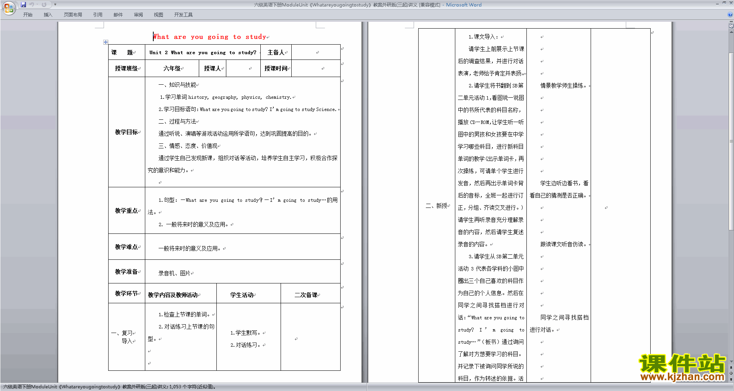
Task: Open the 开始 ribbon tab
Action: point(28,15)
